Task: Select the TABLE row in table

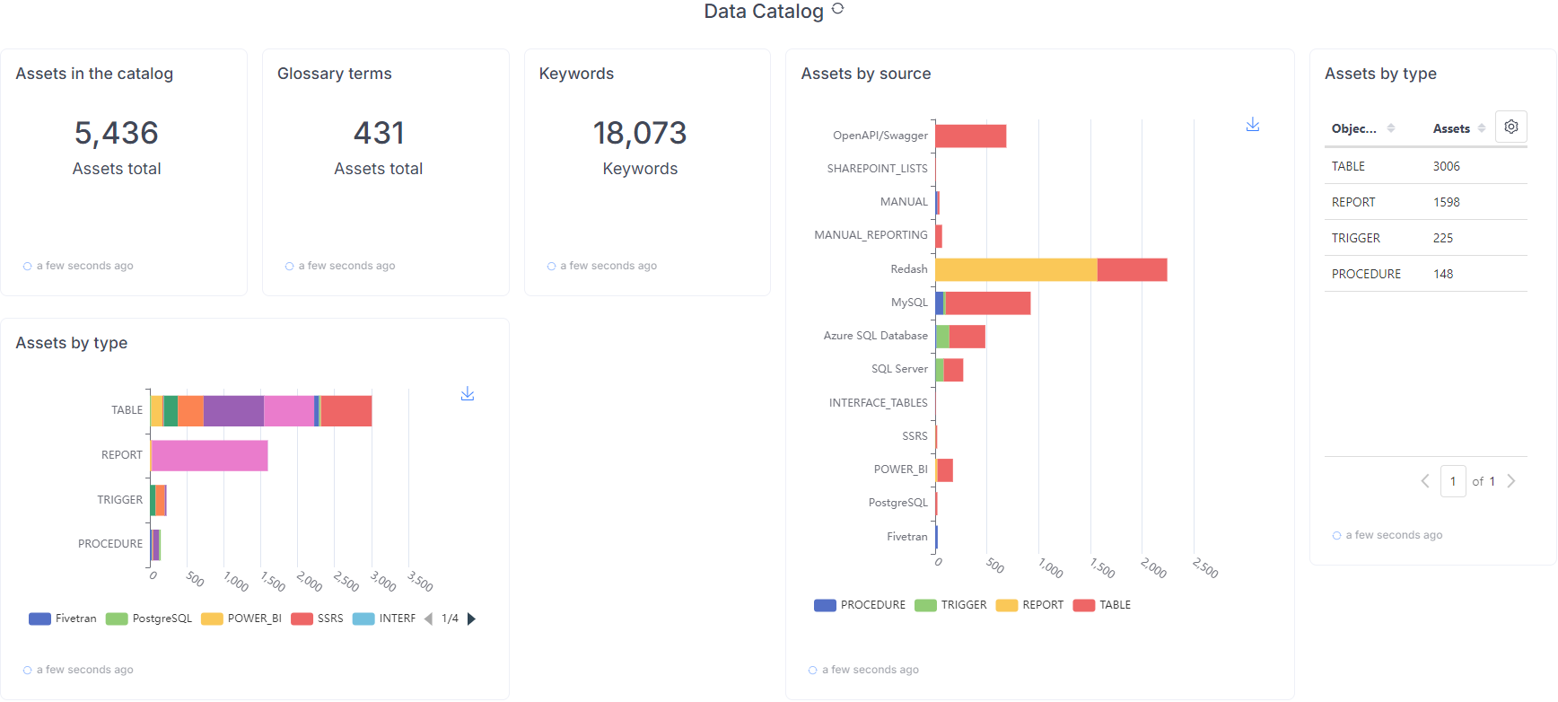Action: tap(1426, 166)
